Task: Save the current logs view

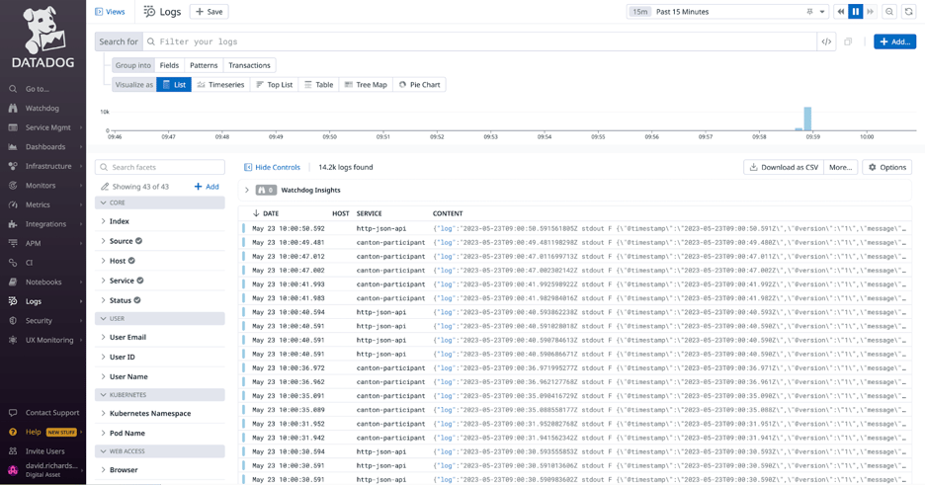Action: point(210,12)
